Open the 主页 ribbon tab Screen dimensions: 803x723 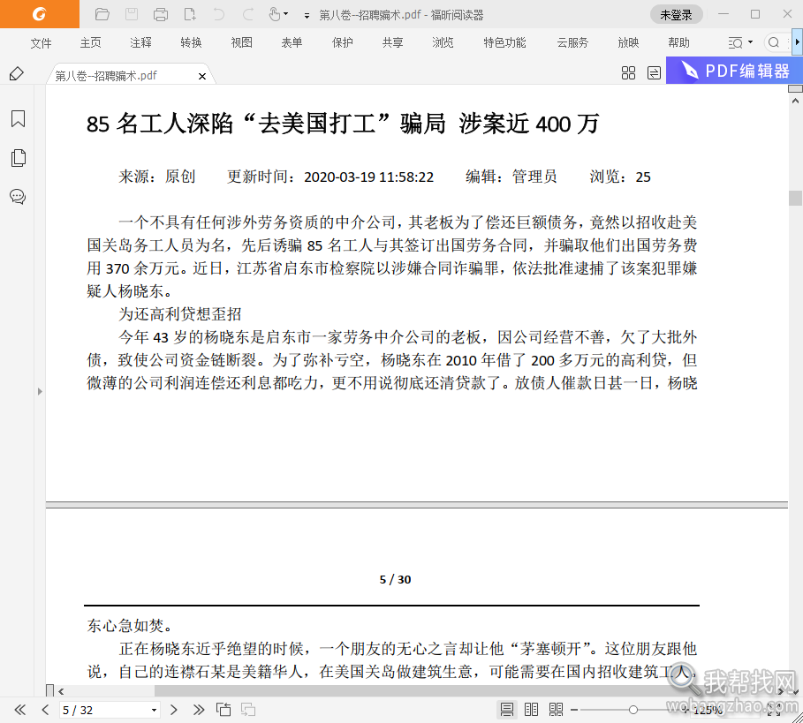(x=91, y=43)
